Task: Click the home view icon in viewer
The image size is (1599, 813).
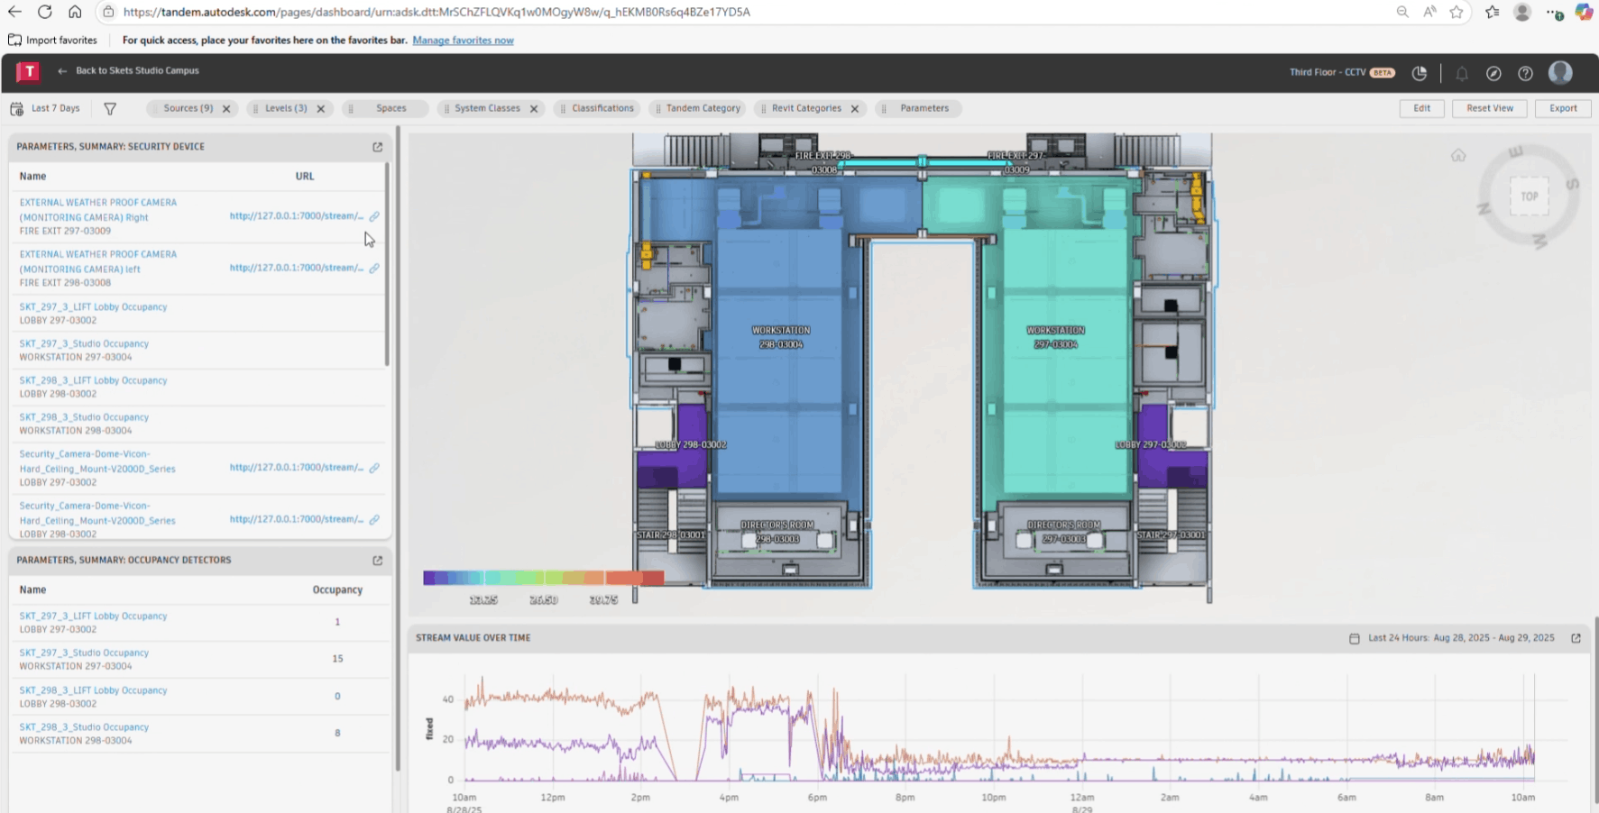Action: [1458, 156]
